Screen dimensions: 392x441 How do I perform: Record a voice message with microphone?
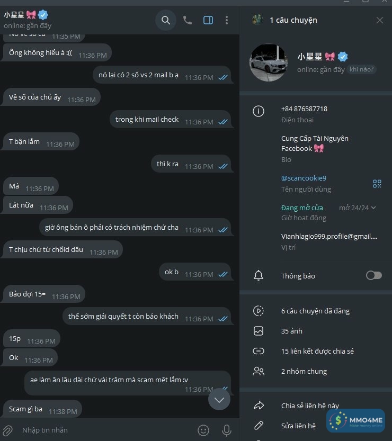227,430
